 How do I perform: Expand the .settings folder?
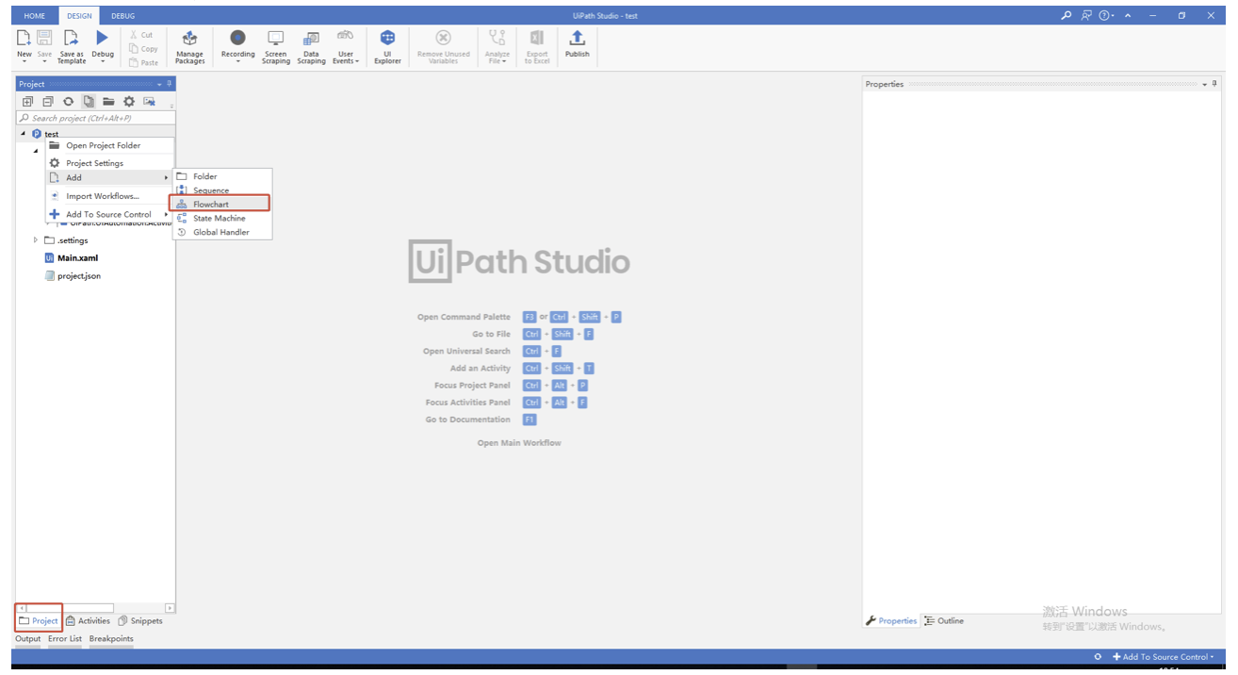36,240
